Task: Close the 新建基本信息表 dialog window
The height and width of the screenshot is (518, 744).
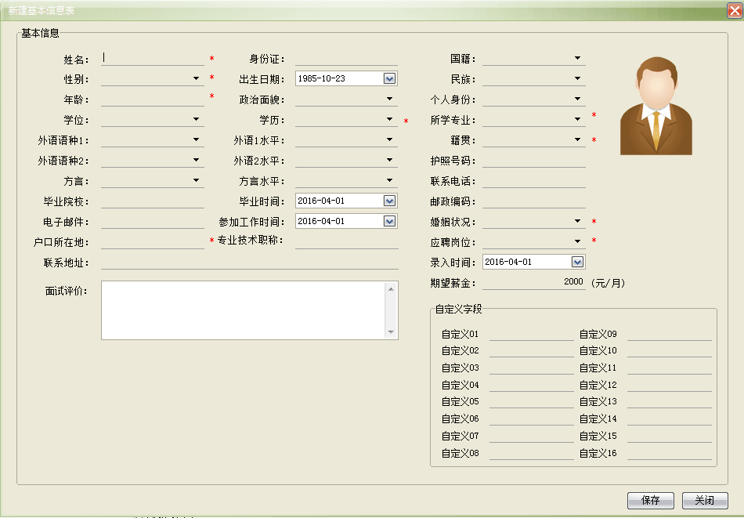Action: 734,11
